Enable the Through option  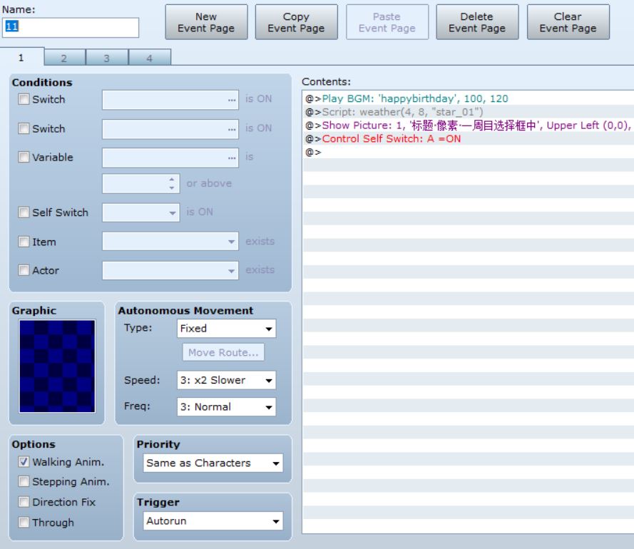pos(24,523)
